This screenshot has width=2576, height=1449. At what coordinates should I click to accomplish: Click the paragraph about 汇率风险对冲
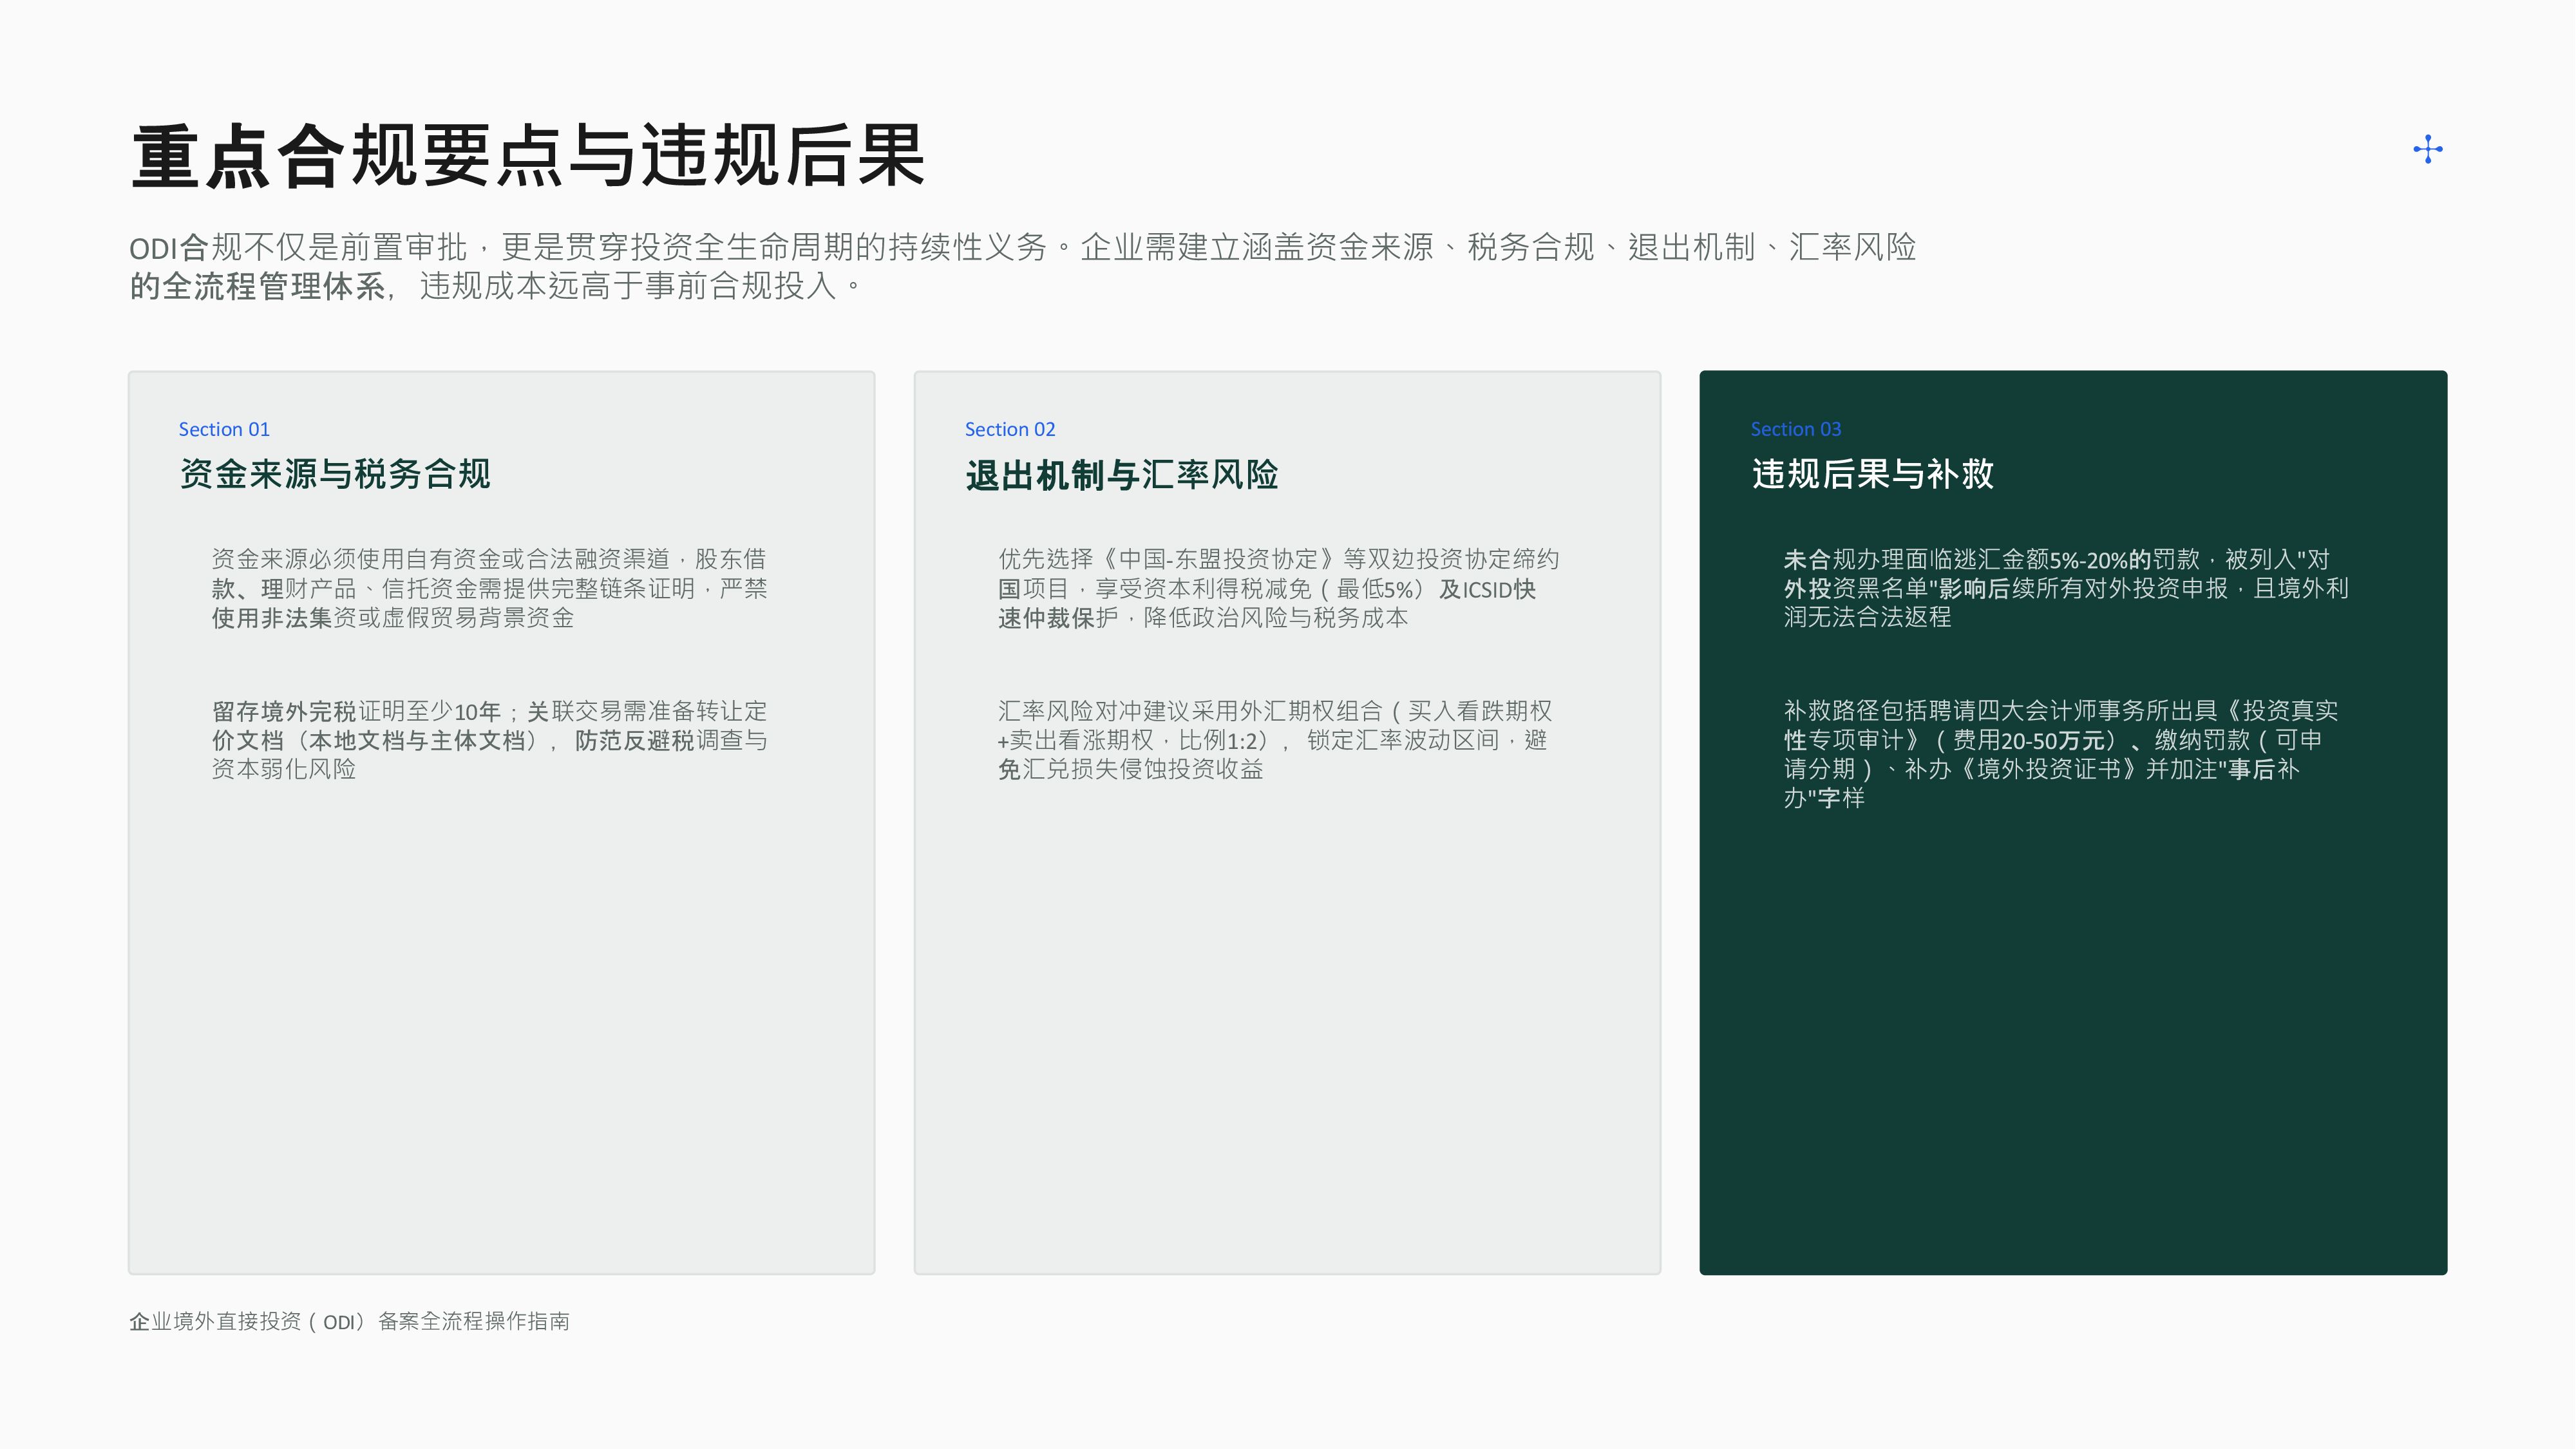click(1274, 740)
